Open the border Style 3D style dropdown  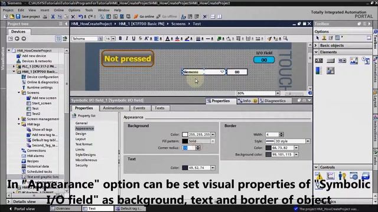click(x=308, y=141)
